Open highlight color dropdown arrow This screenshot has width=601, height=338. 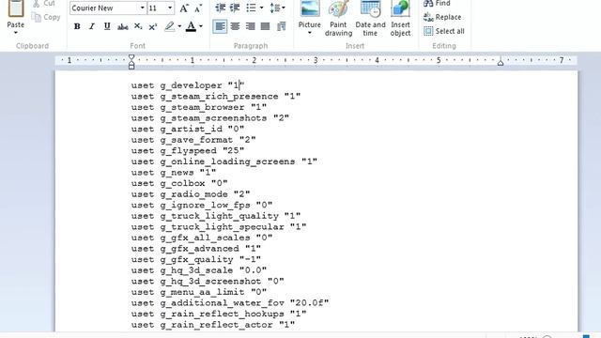pos(179,26)
